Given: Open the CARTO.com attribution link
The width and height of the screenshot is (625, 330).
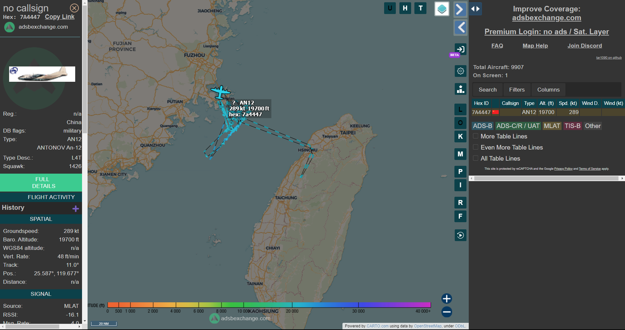Looking at the screenshot, I should pos(377,326).
